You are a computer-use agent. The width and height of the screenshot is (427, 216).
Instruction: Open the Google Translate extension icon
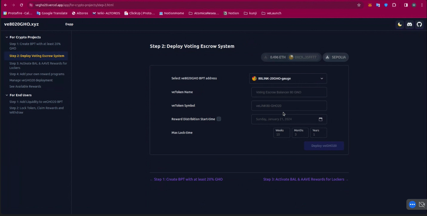click(x=378, y=5)
